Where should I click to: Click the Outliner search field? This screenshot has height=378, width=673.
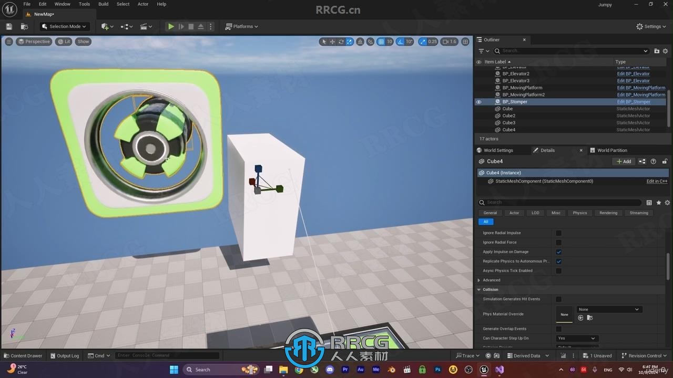pyautogui.click(x=571, y=51)
